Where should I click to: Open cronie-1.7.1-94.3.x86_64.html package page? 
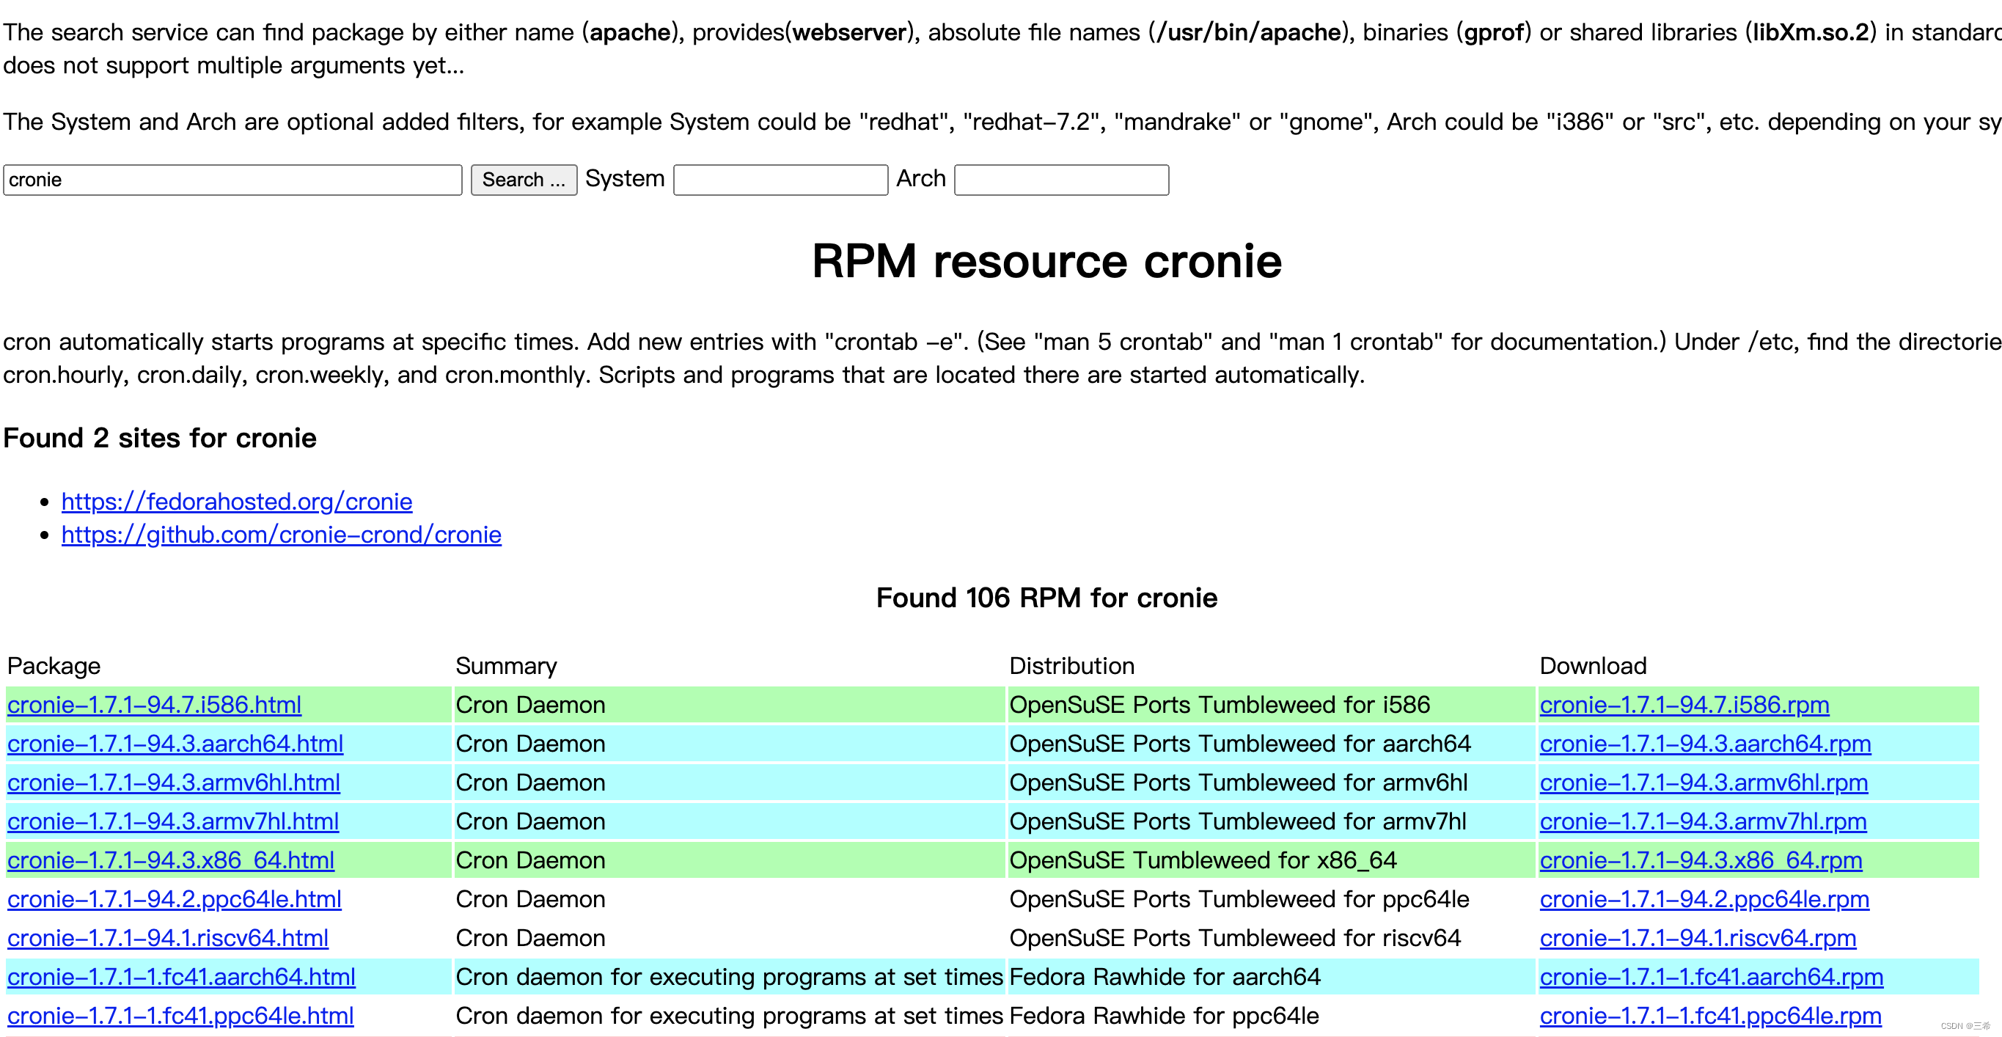(x=170, y=860)
